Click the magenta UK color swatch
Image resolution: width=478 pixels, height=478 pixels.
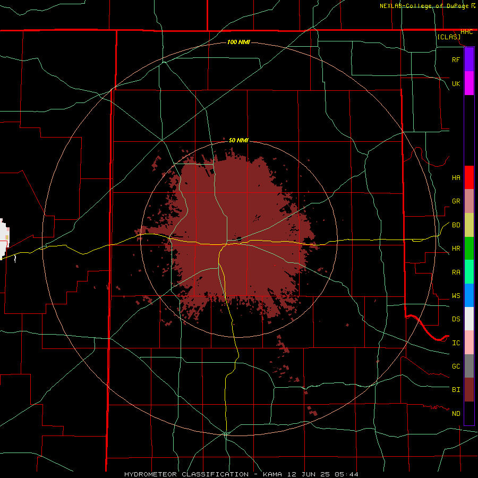point(469,83)
